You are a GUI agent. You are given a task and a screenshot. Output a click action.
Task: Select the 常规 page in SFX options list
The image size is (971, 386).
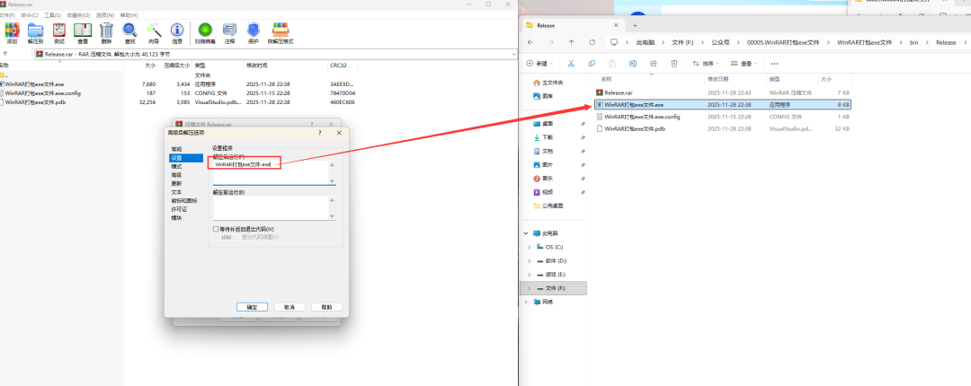coord(177,150)
